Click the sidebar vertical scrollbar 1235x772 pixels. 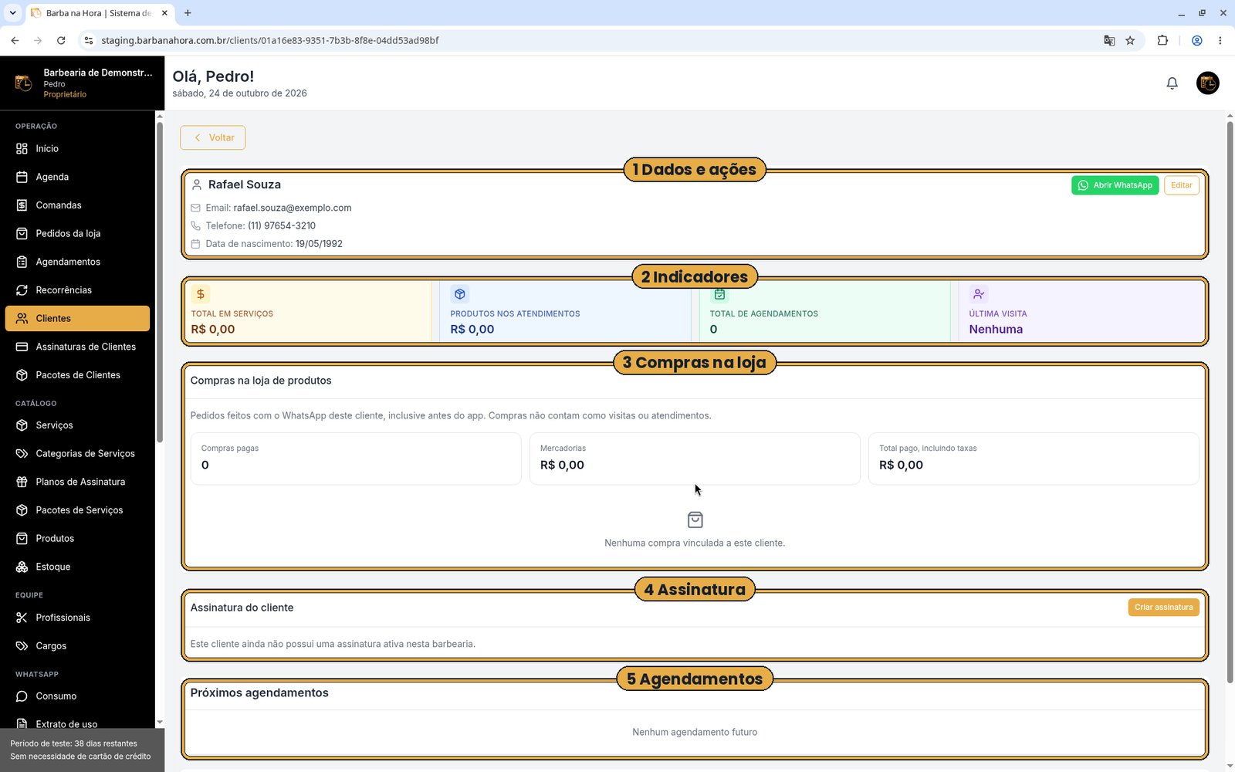click(x=160, y=282)
